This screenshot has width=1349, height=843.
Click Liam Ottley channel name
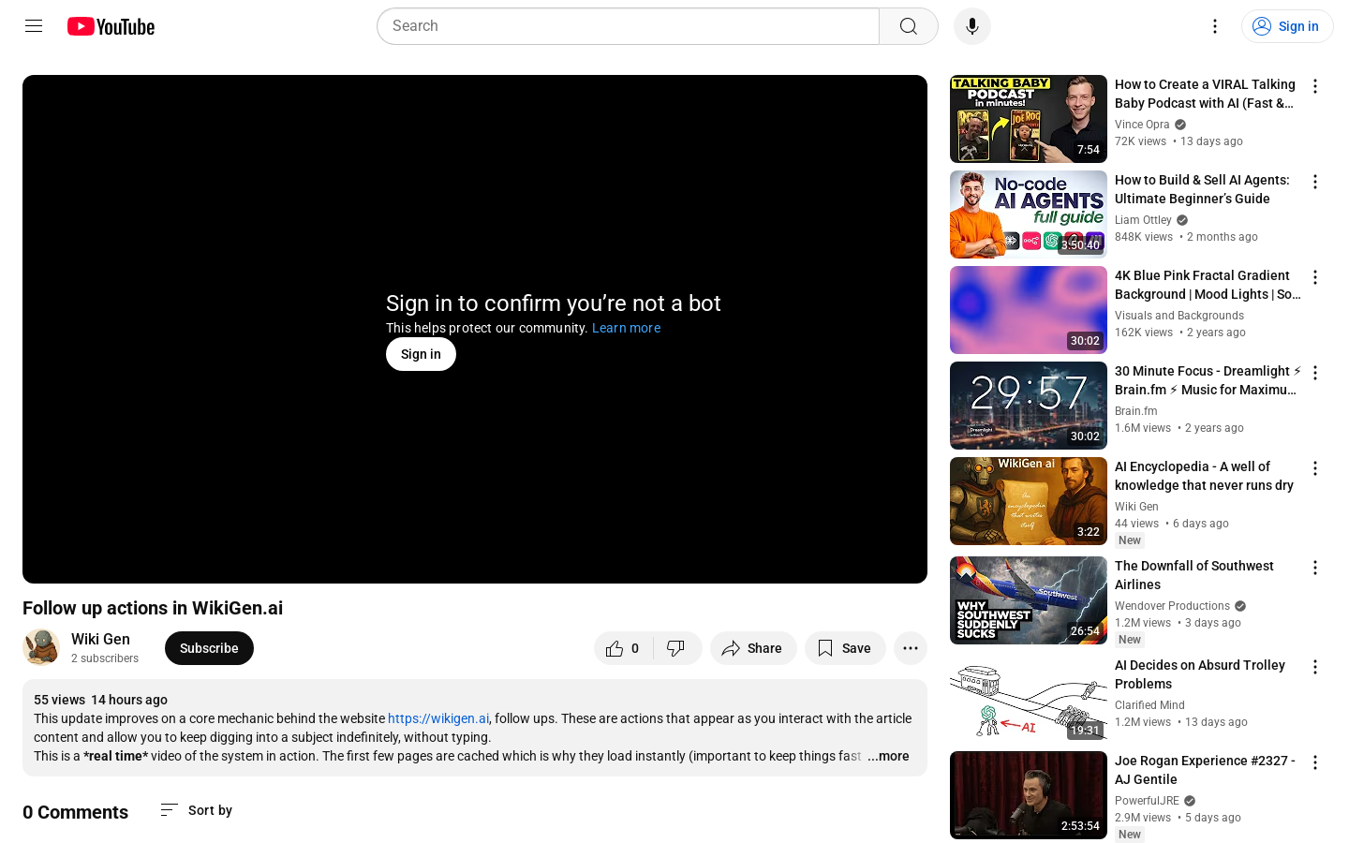(1143, 220)
